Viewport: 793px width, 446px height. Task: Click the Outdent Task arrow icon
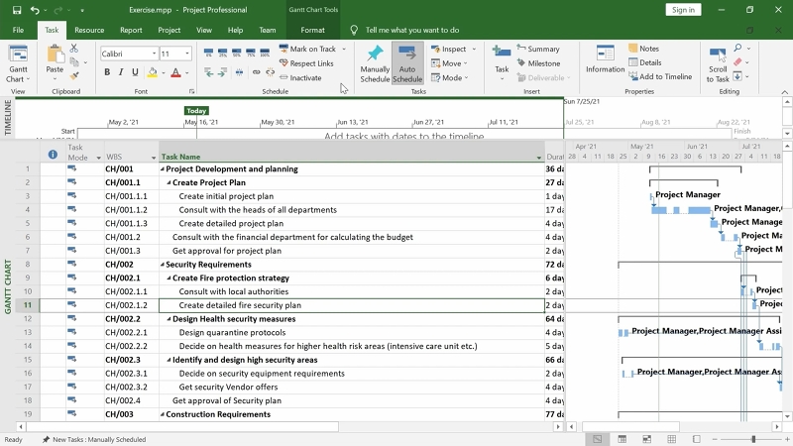point(209,72)
